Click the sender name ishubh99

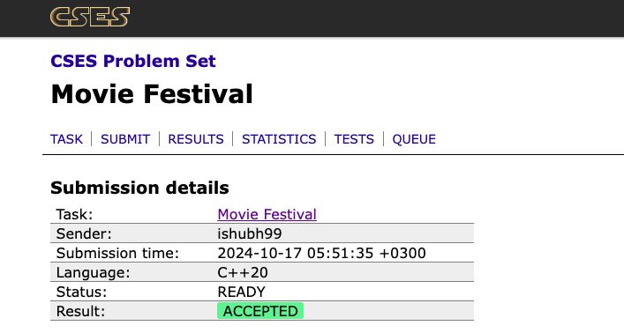tap(250, 233)
